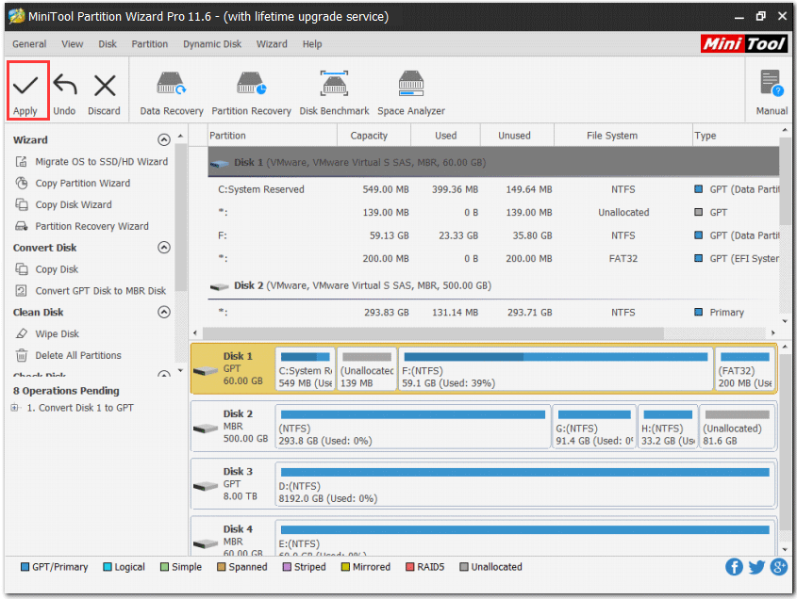Open Space Analyzer
The width and height of the screenshot is (797, 599).
pos(410,91)
